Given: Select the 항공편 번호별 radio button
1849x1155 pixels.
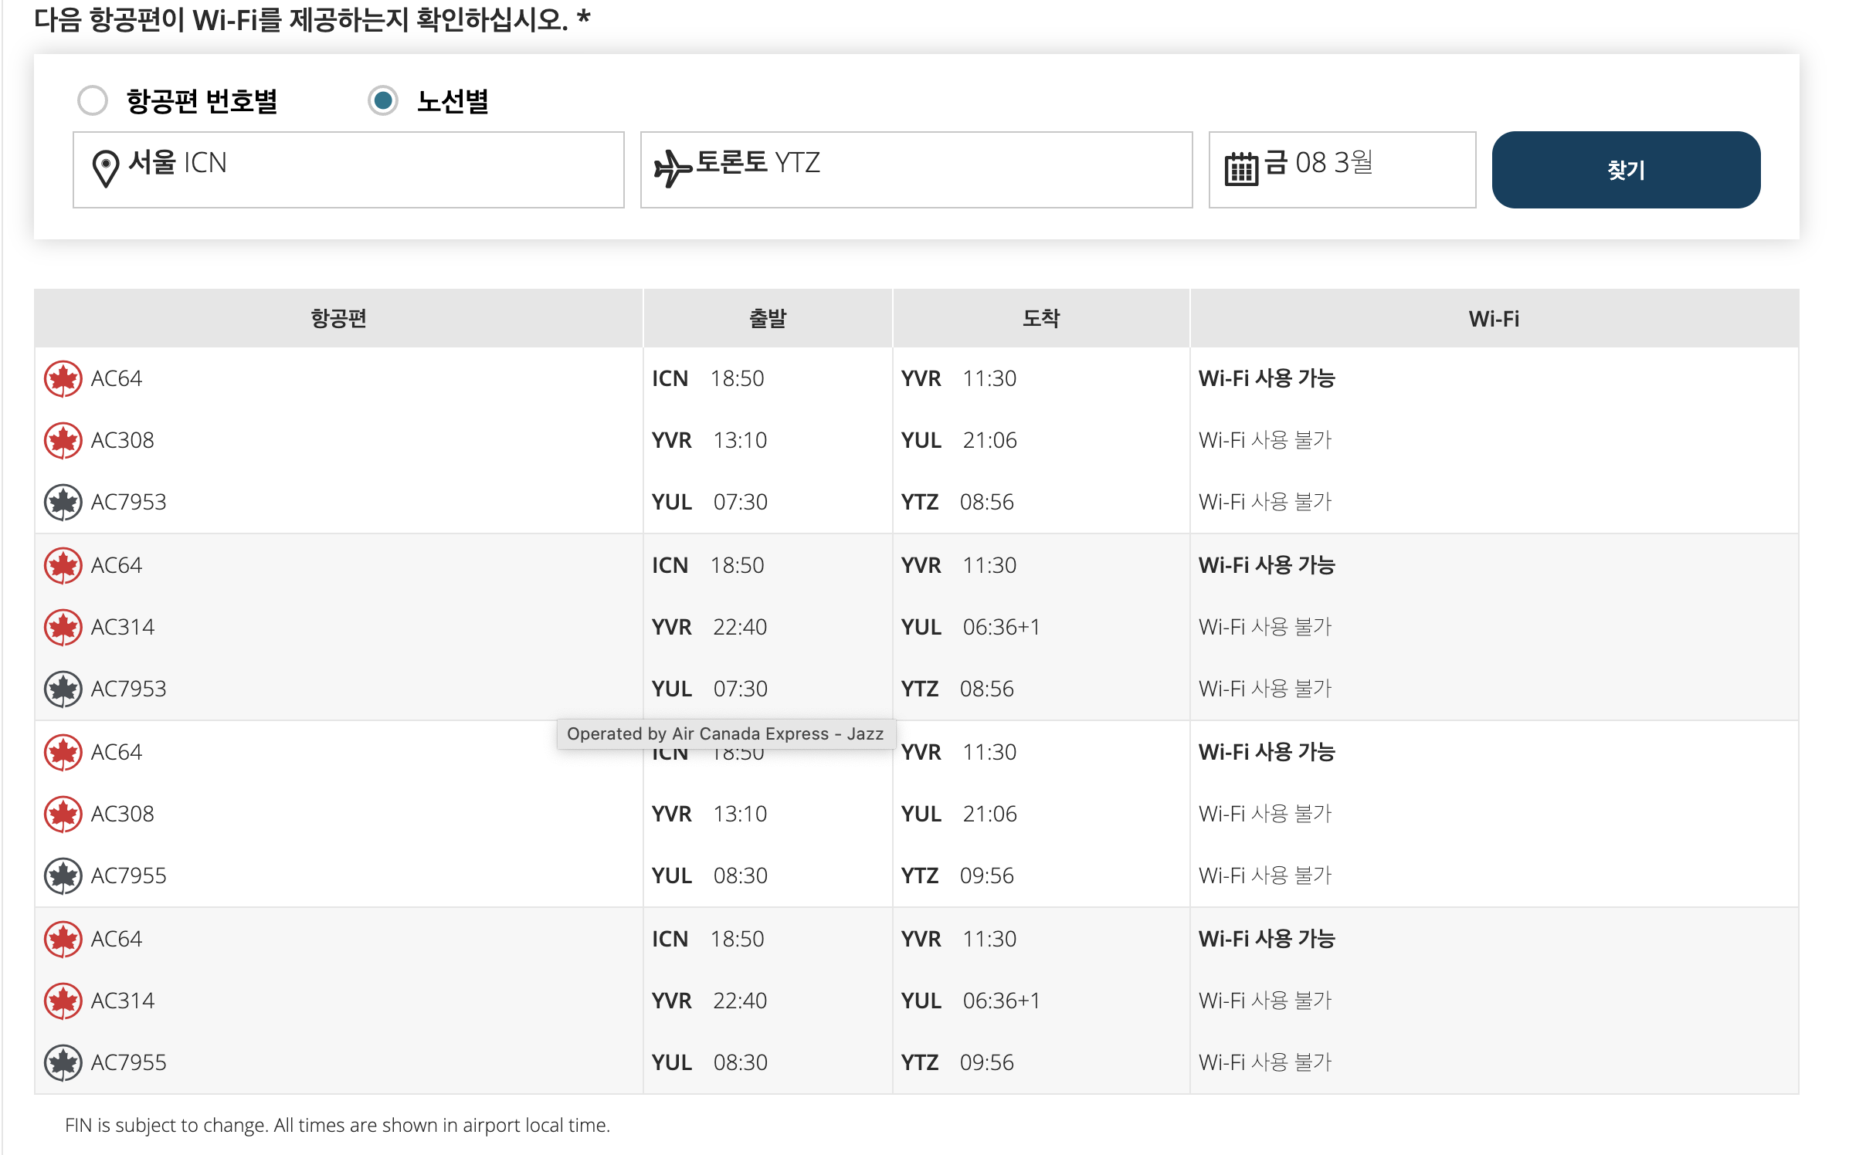Looking at the screenshot, I should point(93,100).
